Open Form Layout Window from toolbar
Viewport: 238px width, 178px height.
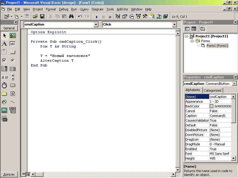(131, 16)
